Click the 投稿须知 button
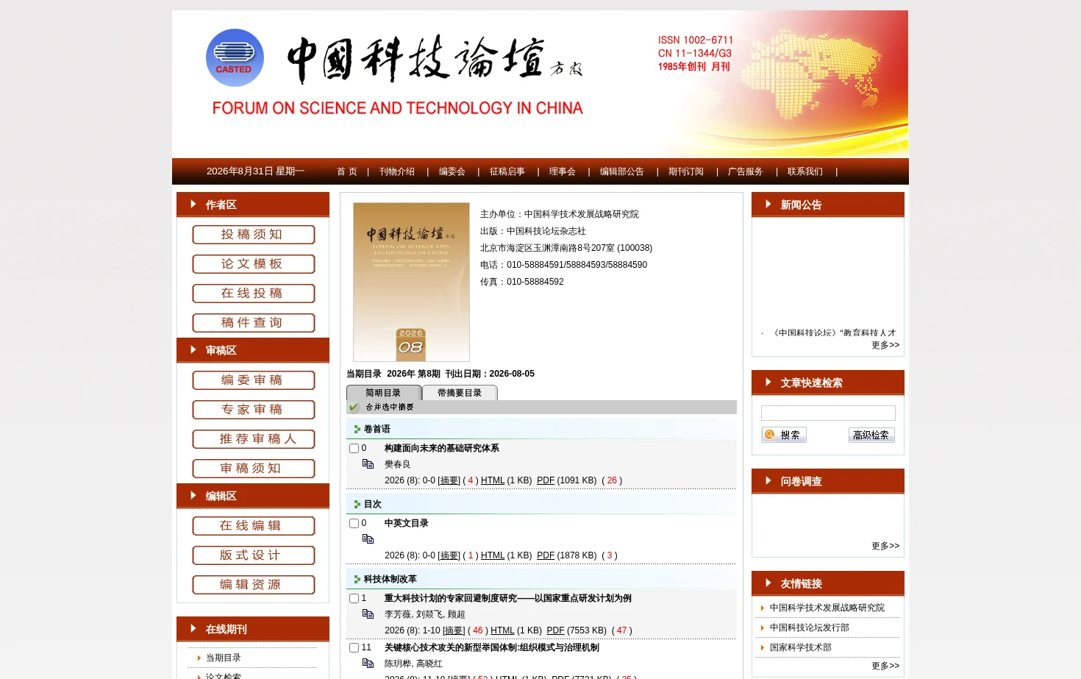 pyautogui.click(x=254, y=235)
